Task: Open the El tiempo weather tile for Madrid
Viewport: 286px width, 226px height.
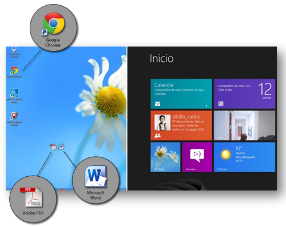Action: (244, 157)
